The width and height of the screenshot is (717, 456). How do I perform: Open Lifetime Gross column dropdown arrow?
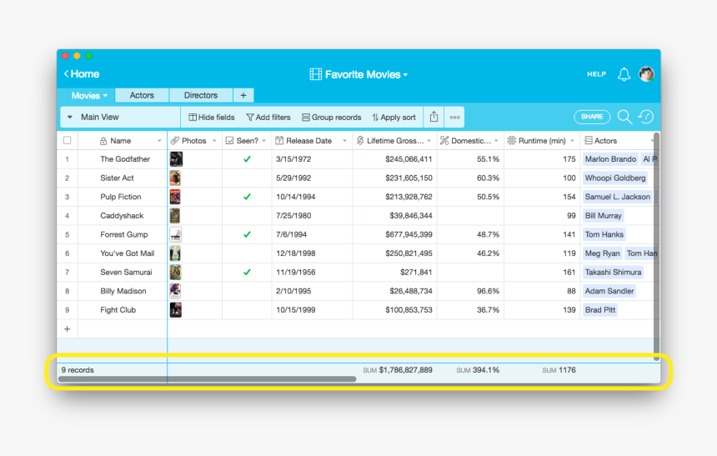point(429,141)
